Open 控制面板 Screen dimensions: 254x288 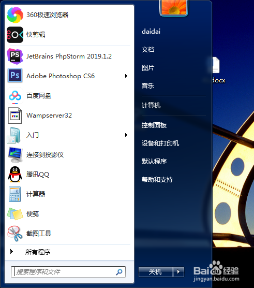[154, 125]
